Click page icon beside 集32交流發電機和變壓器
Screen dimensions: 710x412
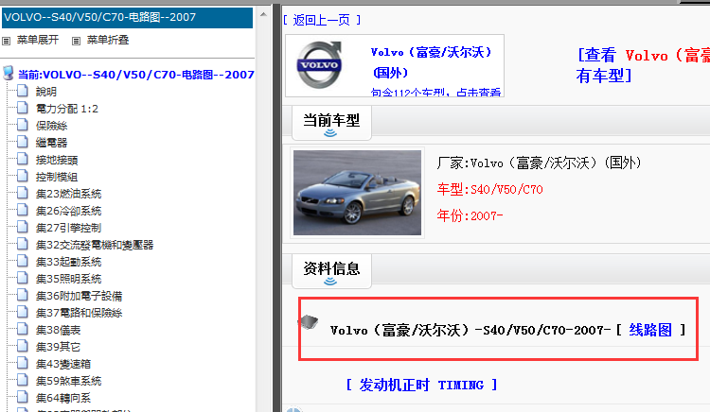22,244
